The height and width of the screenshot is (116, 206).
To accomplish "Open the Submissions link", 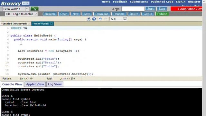I will (x=139, y=2).
